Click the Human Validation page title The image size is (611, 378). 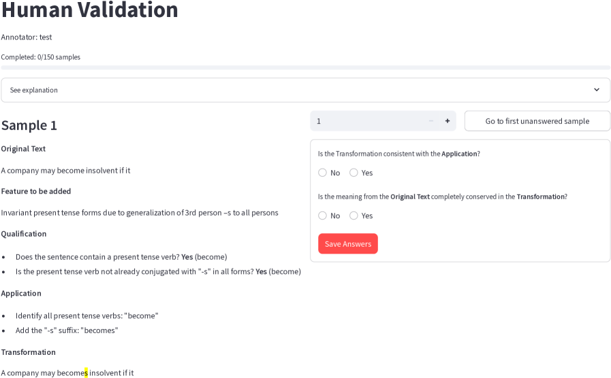tap(90, 10)
